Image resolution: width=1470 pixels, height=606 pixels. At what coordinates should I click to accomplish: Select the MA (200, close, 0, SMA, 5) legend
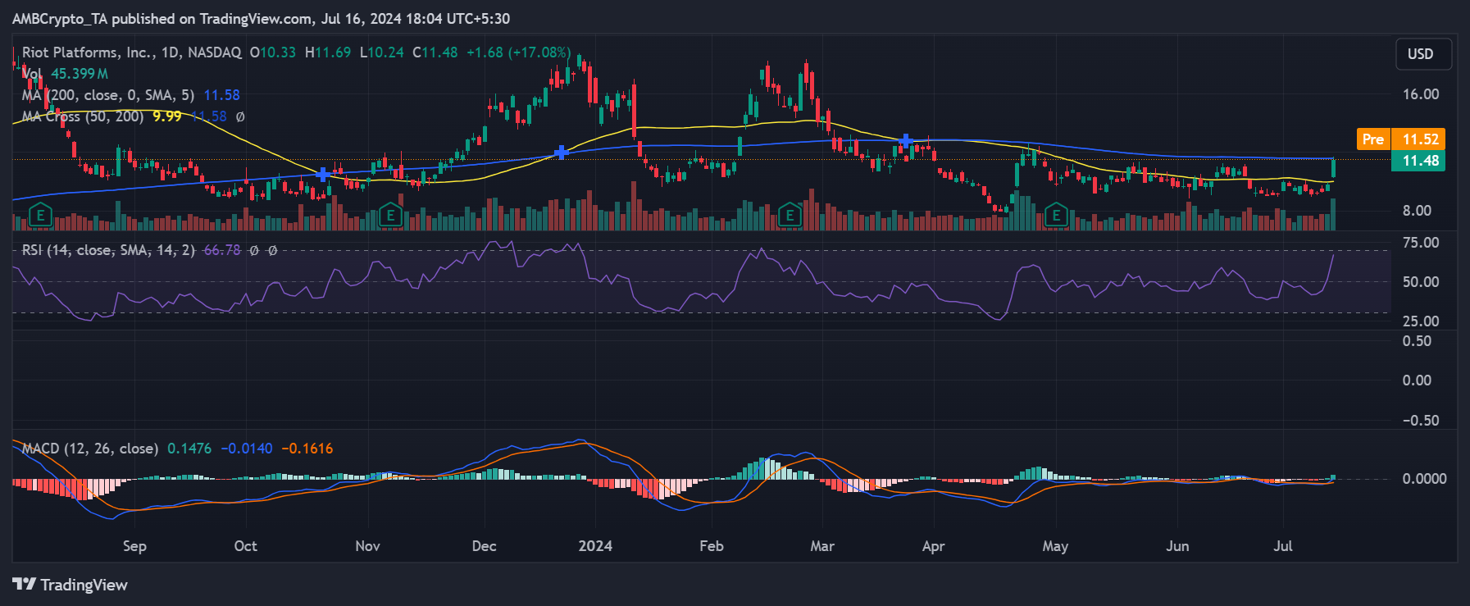coord(108,95)
